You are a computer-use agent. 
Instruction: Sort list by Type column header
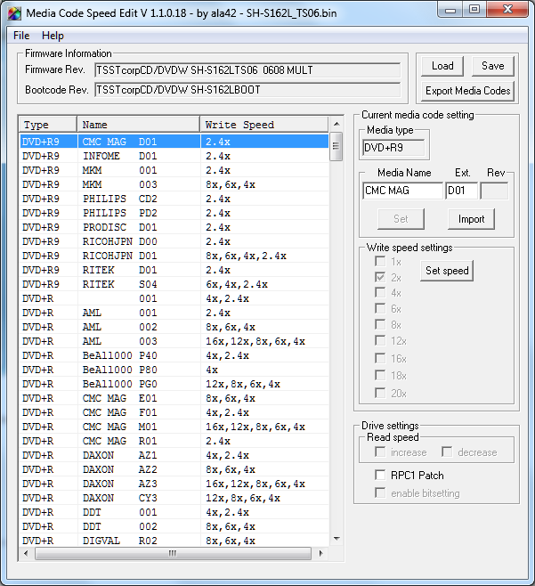point(48,125)
